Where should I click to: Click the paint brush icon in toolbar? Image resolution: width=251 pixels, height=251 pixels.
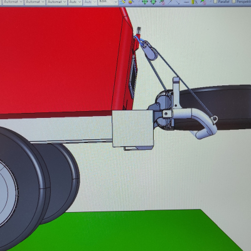pyautogui.click(x=123, y=2)
